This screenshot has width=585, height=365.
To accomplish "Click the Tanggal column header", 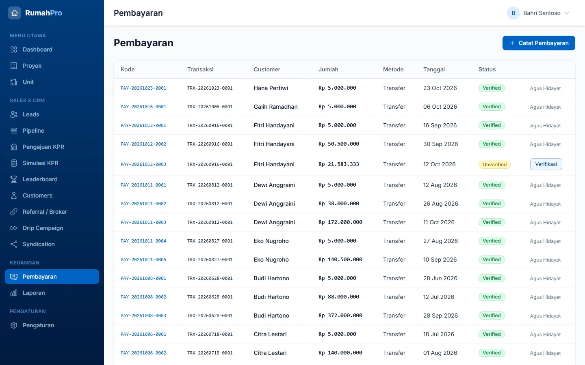I will tap(434, 69).
